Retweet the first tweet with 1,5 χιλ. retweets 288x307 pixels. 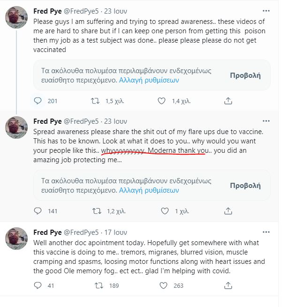(x=95, y=100)
